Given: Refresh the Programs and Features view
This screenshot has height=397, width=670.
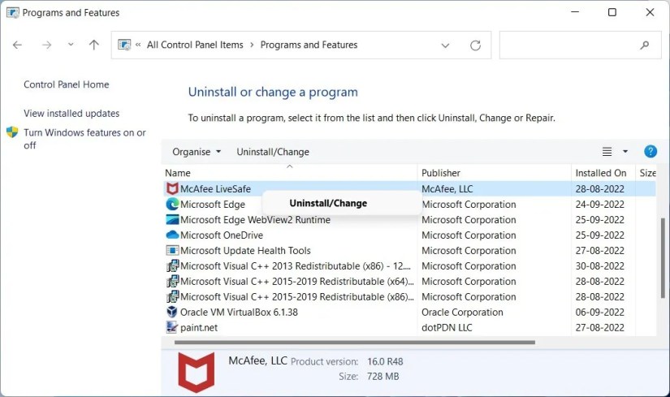Looking at the screenshot, I should coord(475,45).
